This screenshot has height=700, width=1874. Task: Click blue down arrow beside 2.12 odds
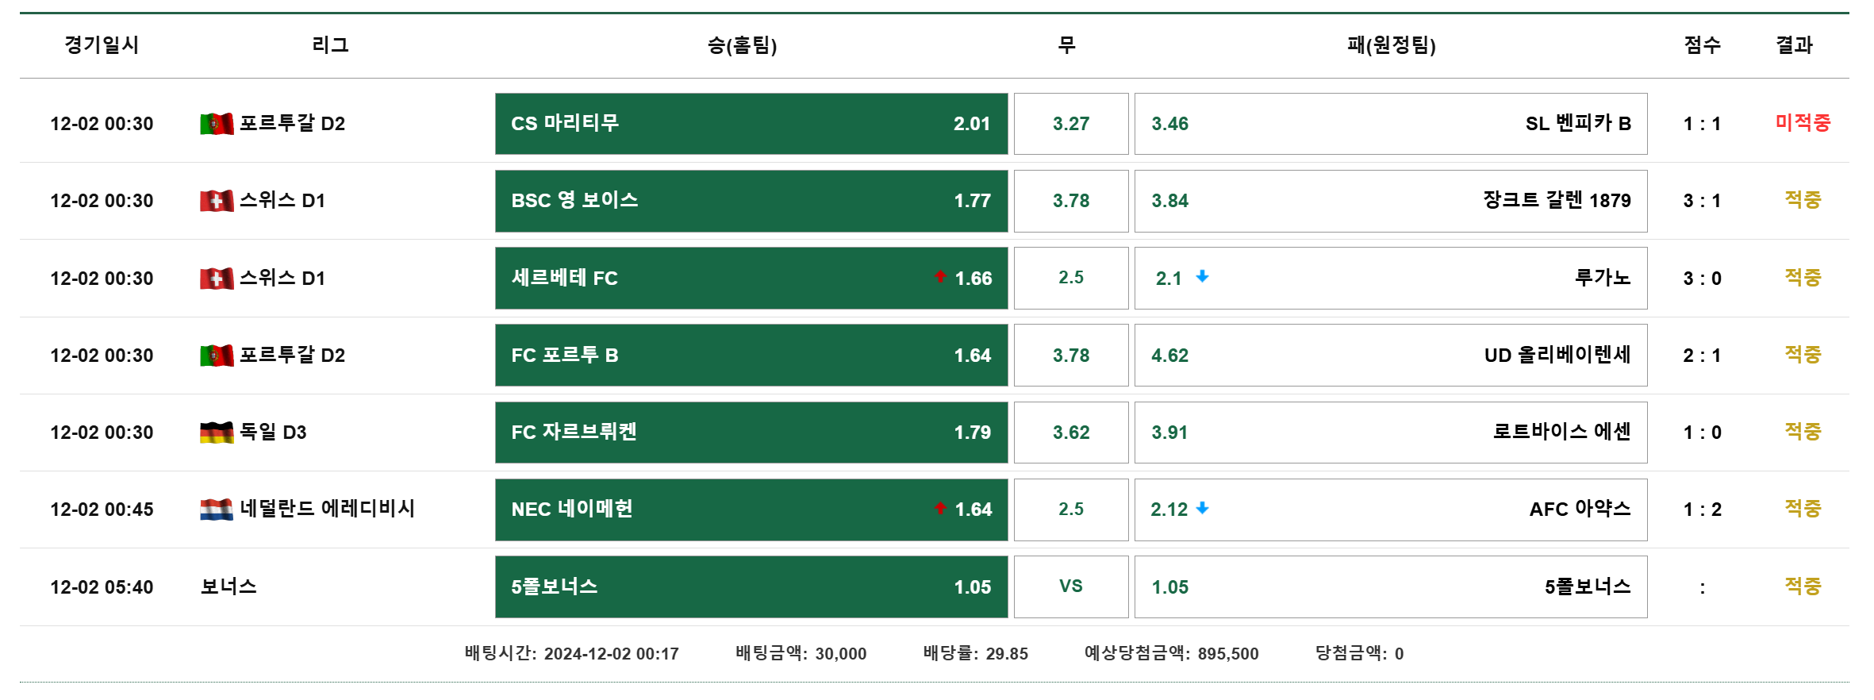[1202, 509]
